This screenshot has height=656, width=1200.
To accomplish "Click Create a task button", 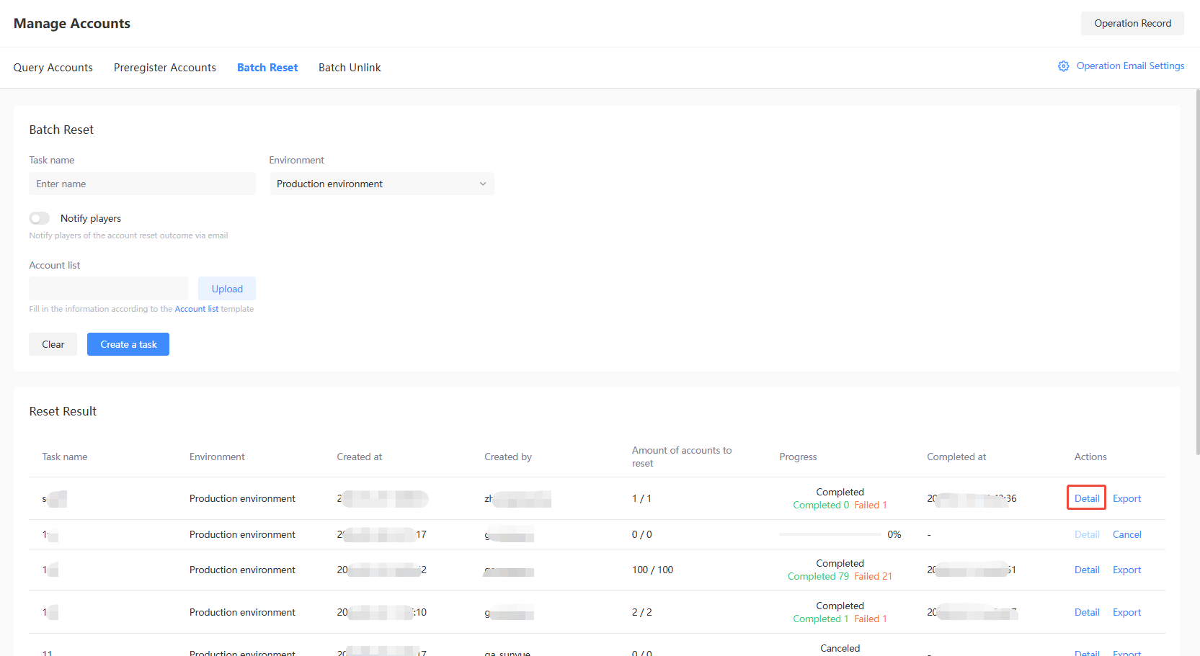I will pyautogui.click(x=128, y=344).
